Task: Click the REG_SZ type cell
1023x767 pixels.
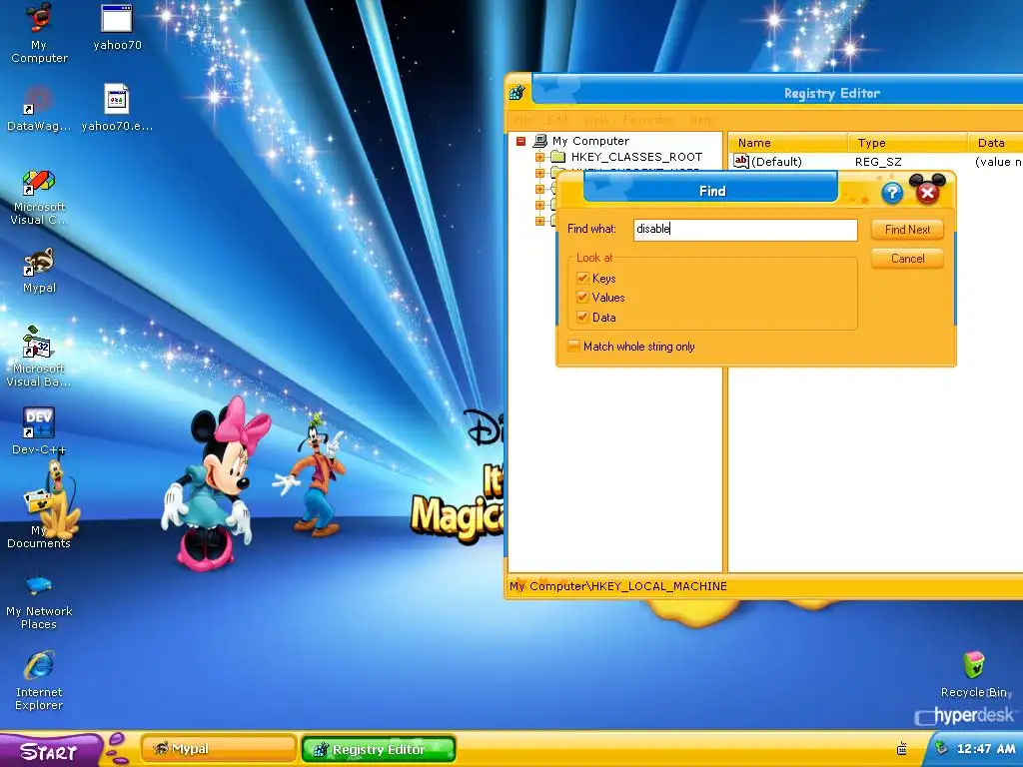Action: [x=878, y=161]
